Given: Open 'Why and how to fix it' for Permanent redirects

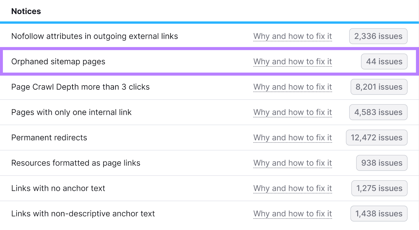Looking at the screenshot, I should click(x=293, y=138).
